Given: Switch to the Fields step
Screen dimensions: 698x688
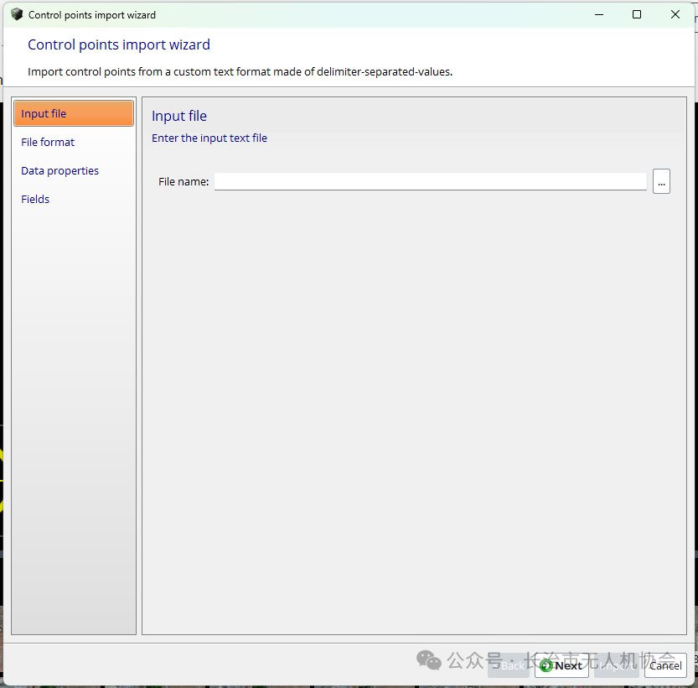Looking at the screenshot, I should [35, 199].
